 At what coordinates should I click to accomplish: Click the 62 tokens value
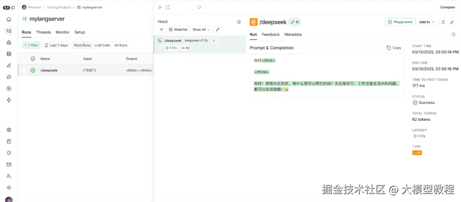(421, 120)
